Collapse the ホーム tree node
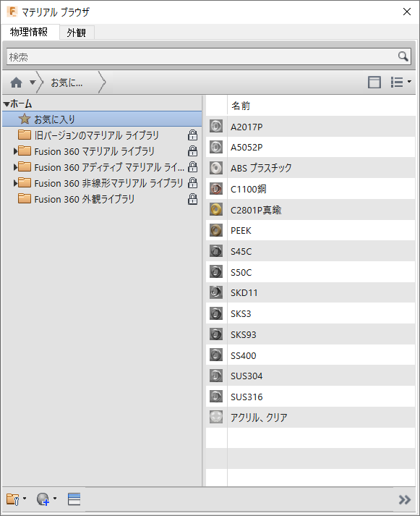Image resolution: width=420 pixels, height=516 pixels. pyautogui.click(x=7, y=104)
